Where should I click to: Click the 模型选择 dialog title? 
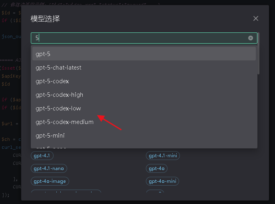coord(45,19)
